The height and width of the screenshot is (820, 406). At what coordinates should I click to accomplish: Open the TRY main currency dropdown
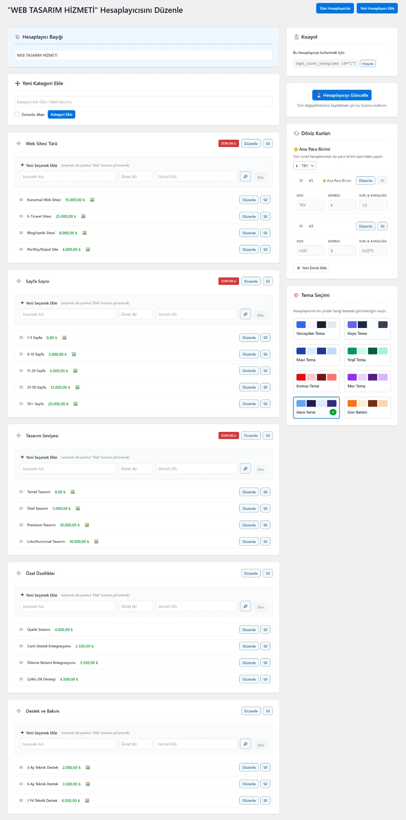click(x=304, y=166)
